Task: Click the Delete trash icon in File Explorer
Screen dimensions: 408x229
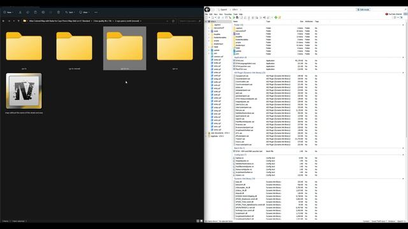Action: [x=59, y=12]
